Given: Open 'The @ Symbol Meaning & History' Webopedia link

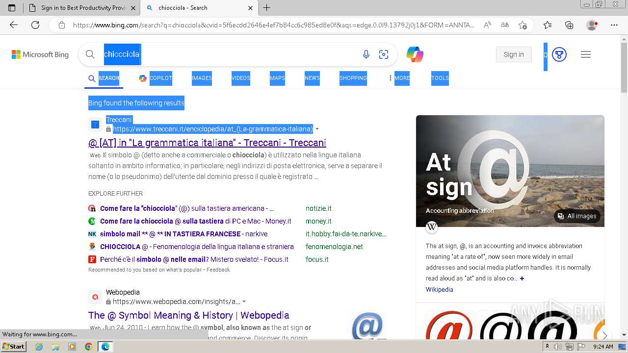Looking at the screenshot, I should click(188, 315).
